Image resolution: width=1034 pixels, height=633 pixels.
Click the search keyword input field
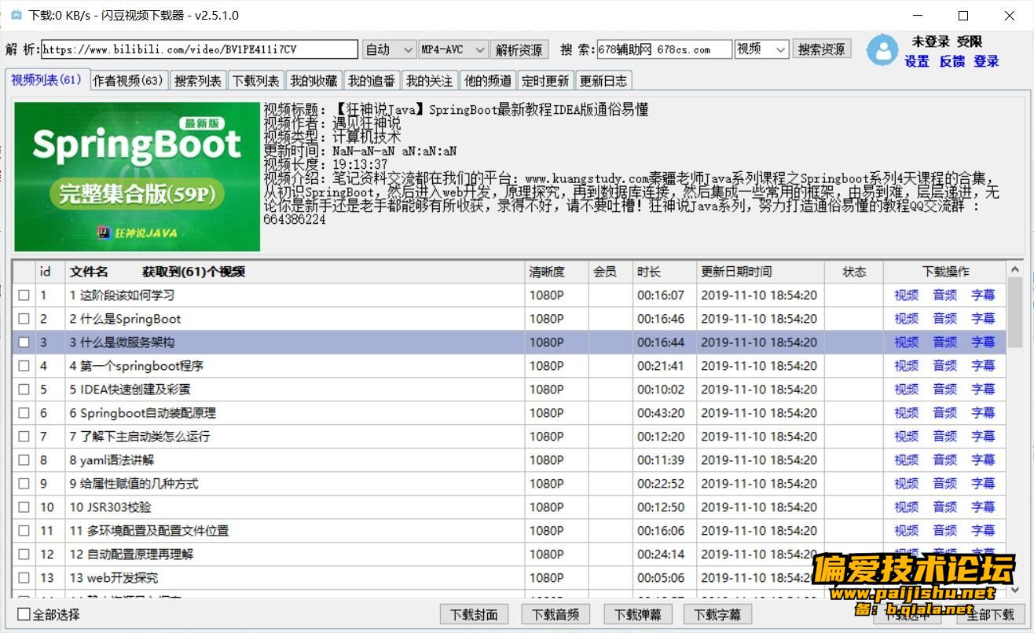(x=665, y=49)
